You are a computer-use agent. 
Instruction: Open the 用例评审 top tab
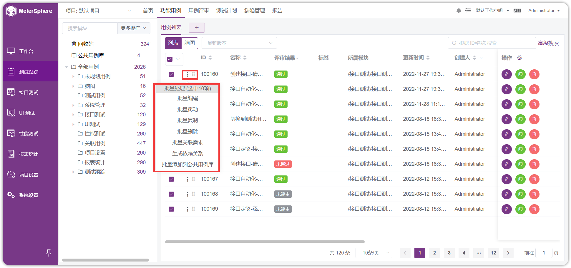click(199, 11)
